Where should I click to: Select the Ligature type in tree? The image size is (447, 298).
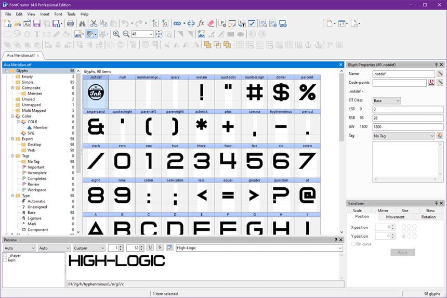(x=34, y=218)
